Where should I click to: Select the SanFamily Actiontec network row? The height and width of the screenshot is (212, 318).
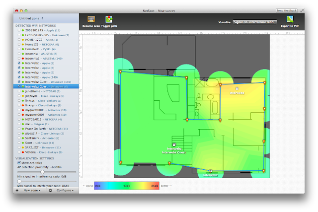46,138
